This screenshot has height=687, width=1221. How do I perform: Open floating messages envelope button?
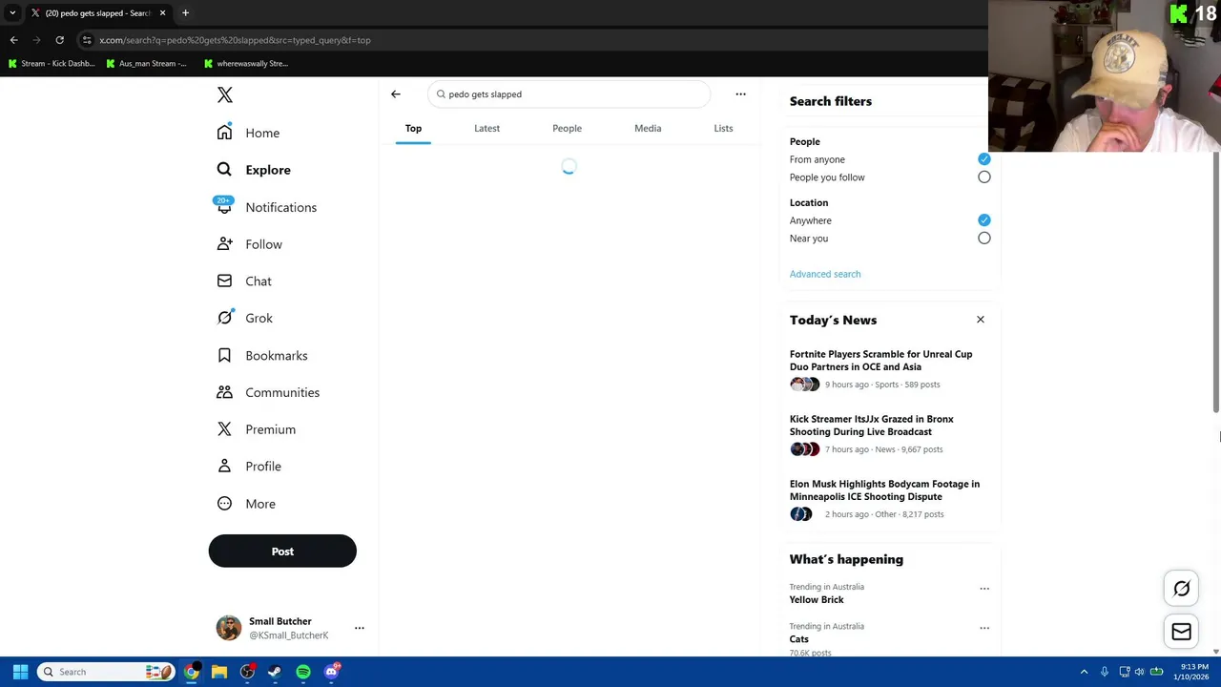click(x=1181, y=632)
